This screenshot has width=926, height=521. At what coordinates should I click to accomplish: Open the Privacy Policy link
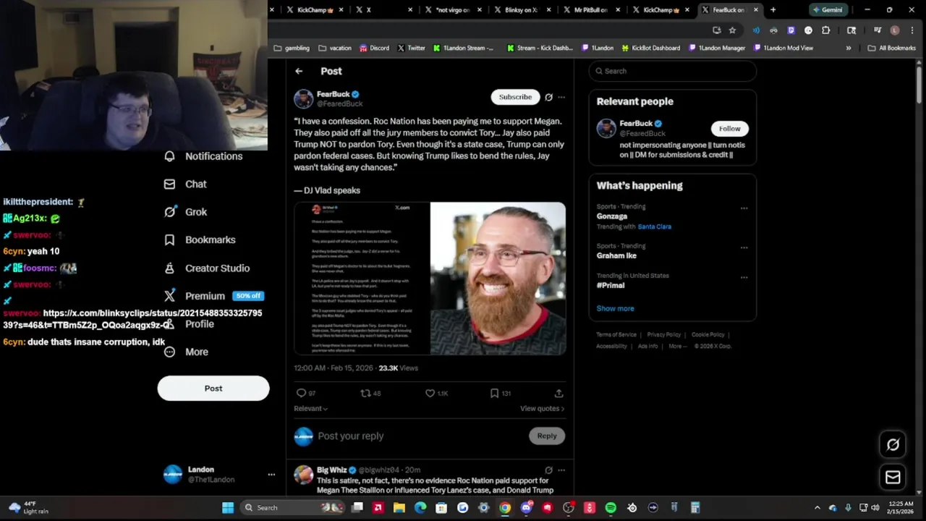pos(664,335)
